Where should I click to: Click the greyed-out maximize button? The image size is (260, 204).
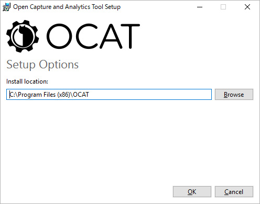(x=223, y=7)
